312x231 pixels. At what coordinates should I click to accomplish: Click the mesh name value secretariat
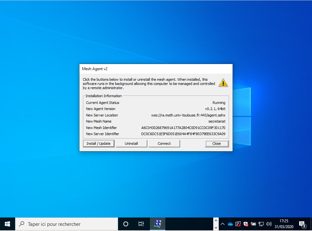[x=217, y=121]
